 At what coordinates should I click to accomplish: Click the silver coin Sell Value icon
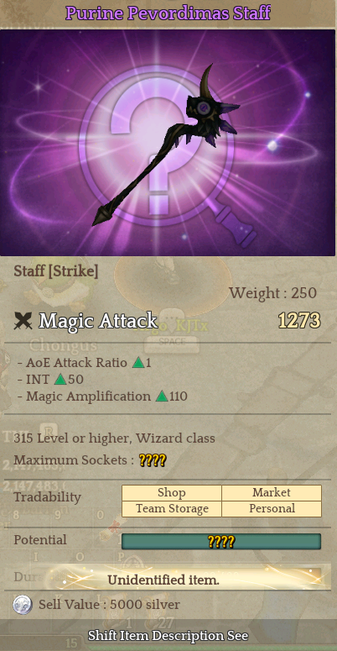pyautogui.click(x=23, y=605)
